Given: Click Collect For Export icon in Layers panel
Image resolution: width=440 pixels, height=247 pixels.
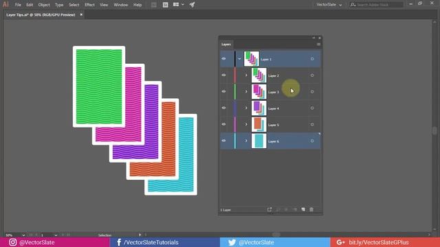Looking at the screenshot, I should (269, 209).
